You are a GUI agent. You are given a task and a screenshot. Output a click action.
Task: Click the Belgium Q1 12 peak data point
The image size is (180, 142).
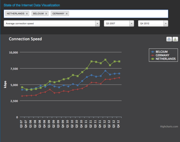coord(105,71)
